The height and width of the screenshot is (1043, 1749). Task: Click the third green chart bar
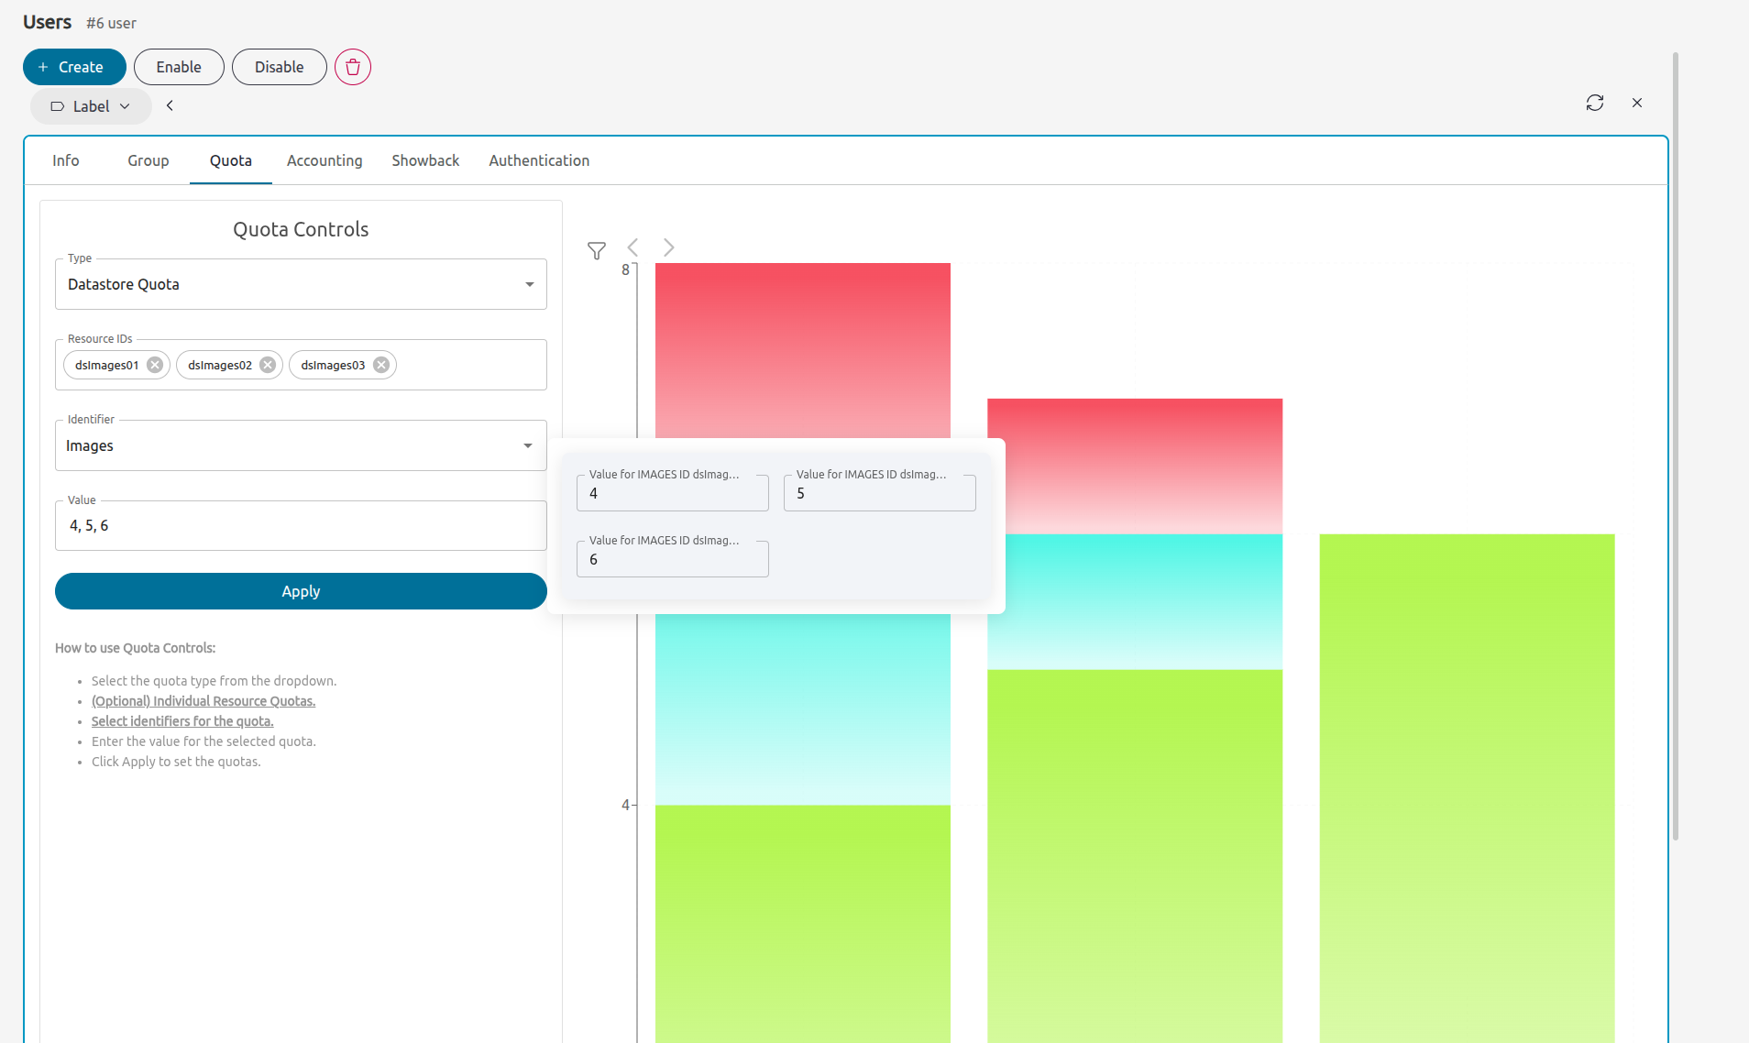point(1467,788)
